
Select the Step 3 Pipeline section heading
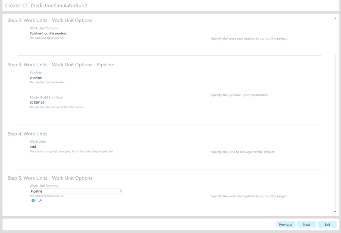tap(60, 65)
